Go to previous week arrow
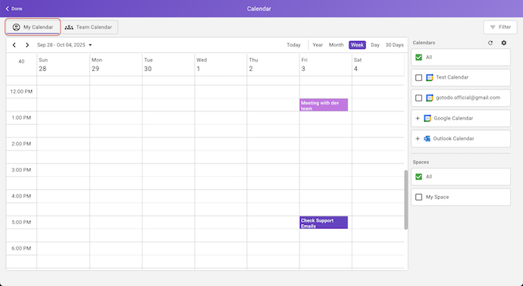The height and width of the screenshot is (286, 523). pyautogui.click(x=14, y=45)
